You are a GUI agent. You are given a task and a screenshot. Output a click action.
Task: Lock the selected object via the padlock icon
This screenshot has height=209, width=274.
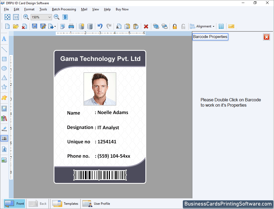174,26
